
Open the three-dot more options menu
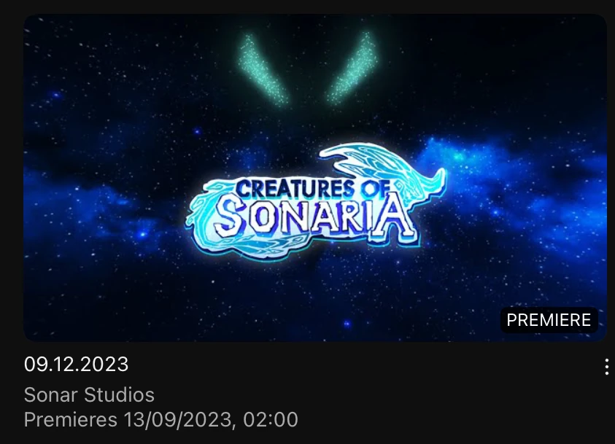[x=606, y=367]
